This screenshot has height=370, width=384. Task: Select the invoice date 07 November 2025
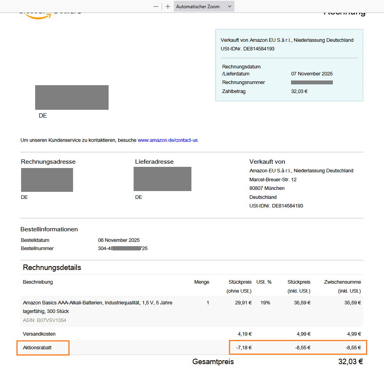[312, 74]
